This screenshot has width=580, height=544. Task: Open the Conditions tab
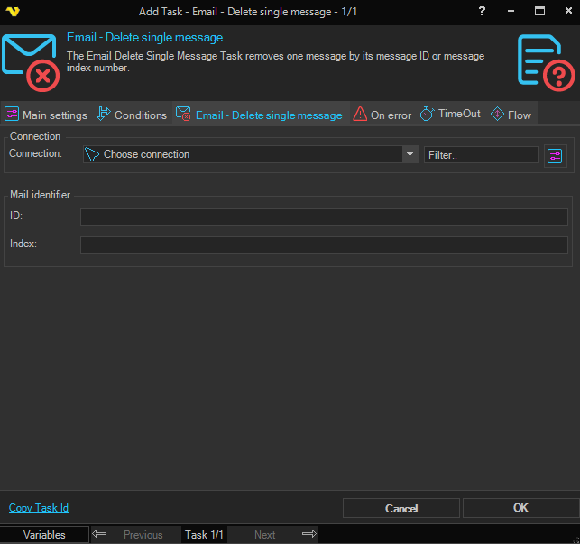(x=132, y=115)
